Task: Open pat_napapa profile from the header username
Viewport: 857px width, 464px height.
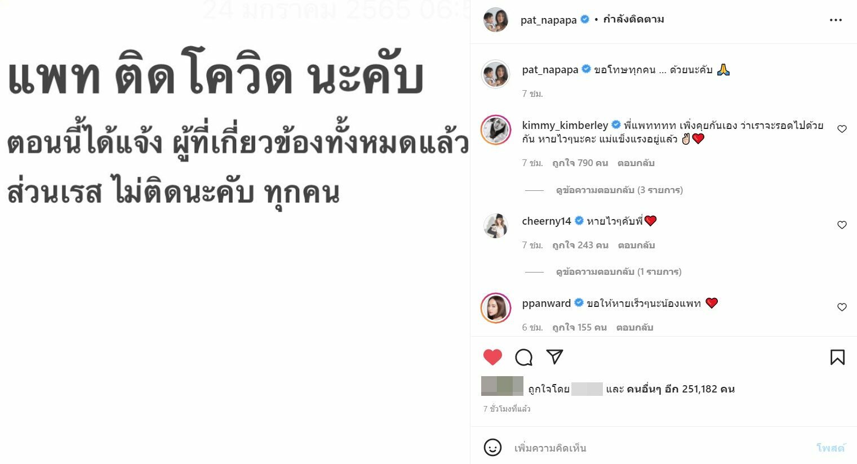Action: 548,20
